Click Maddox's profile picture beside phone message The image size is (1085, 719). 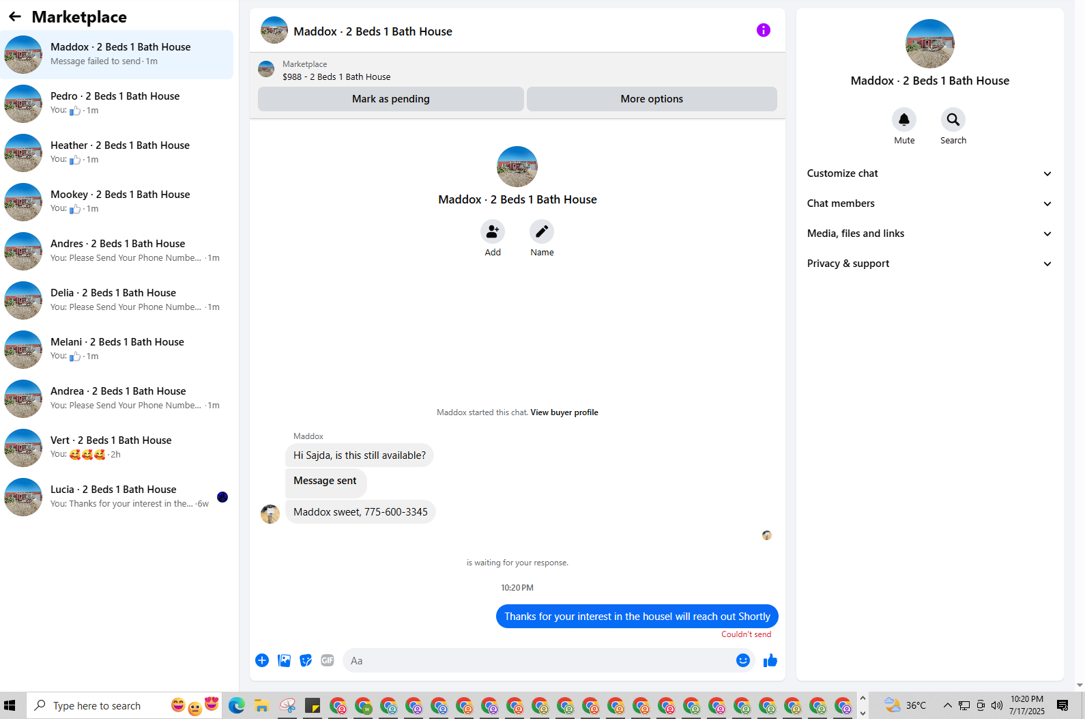click(x=270, y=514)
